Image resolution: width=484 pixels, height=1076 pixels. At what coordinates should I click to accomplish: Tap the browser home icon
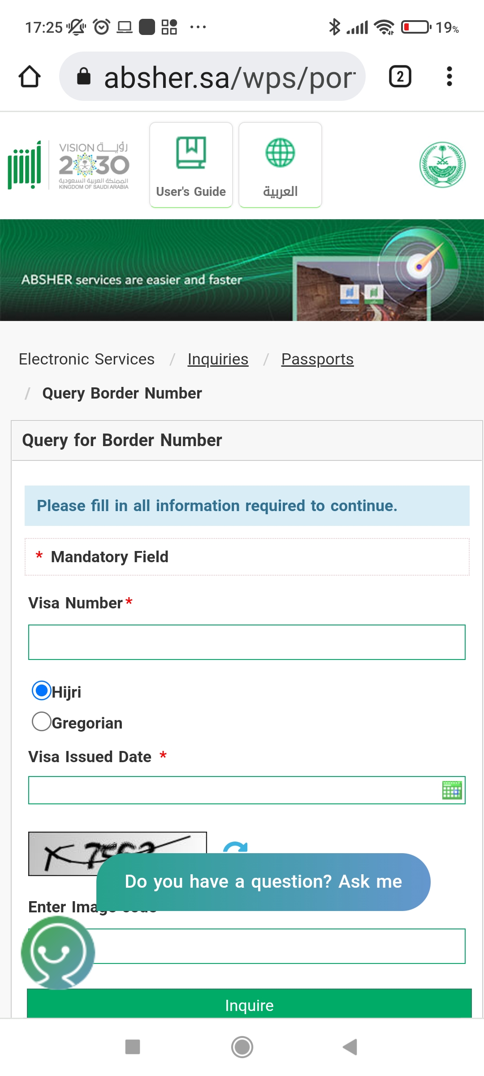(x=30, y=77)
